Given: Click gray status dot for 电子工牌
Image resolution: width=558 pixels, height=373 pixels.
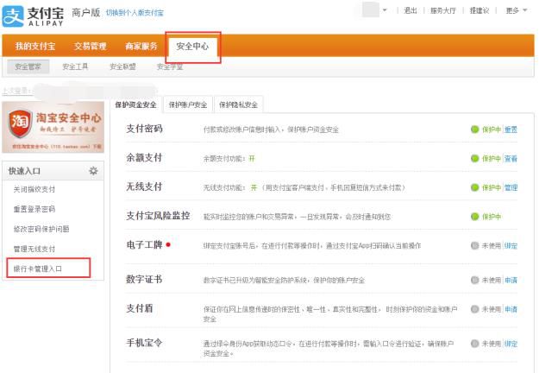Looking at the screenshot, I should coord(474,245).
